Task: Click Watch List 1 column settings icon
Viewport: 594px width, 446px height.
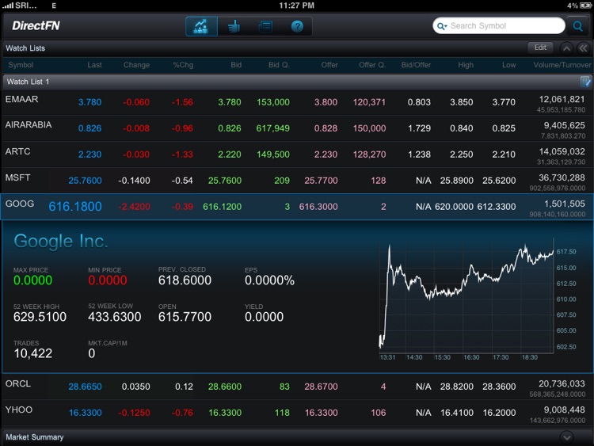Action: 585,82
